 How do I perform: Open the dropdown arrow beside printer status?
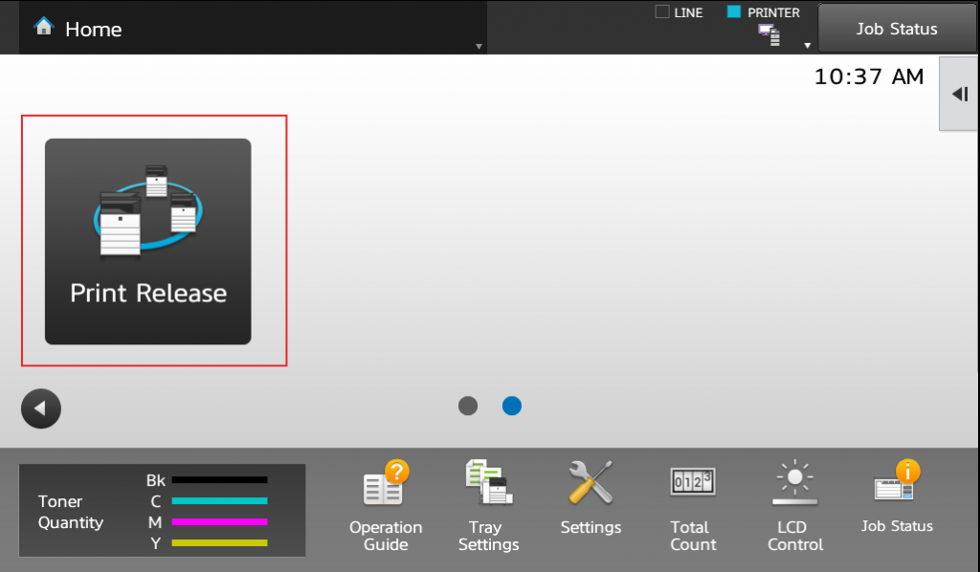(x=807, y=45)
